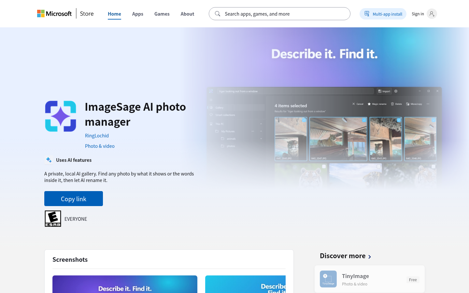
Task: Click the search magnifier icon
Action: click(218, 14)
